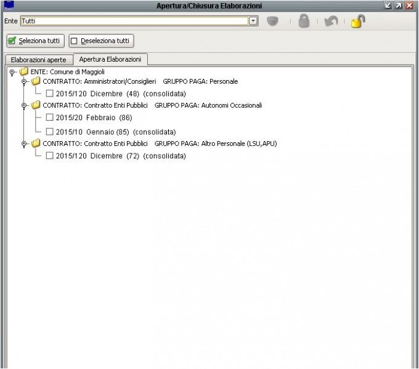The width and height of the screenshot is (419, 369).
Task: Minimize window with down-left arrow button
Action: coord(388,6)
